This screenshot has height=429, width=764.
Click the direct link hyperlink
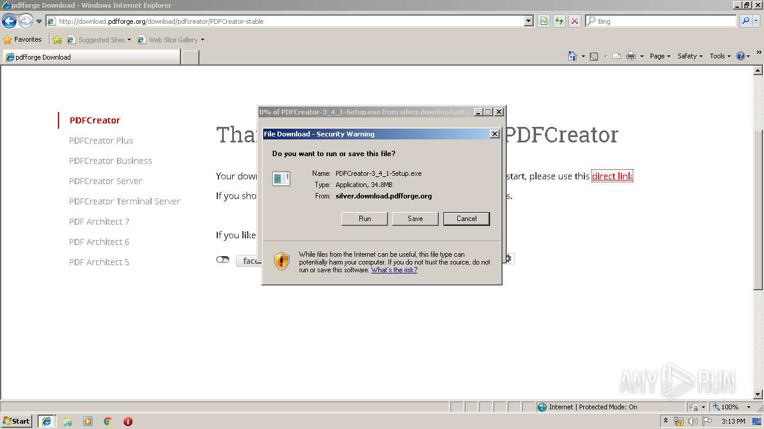tap(612, 176)
